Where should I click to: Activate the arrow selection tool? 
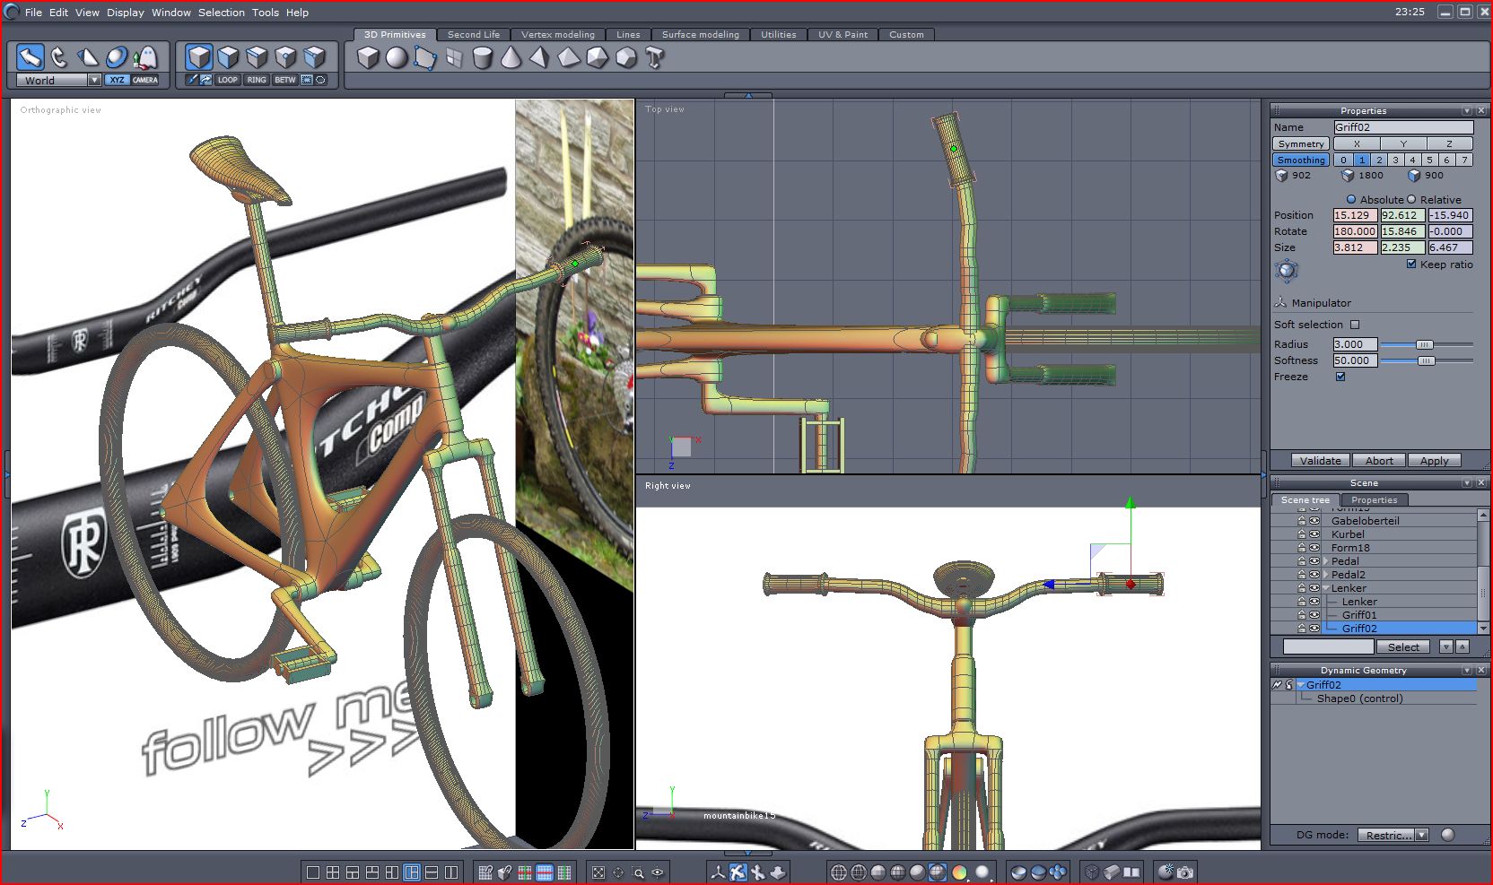tap(31, 57)
